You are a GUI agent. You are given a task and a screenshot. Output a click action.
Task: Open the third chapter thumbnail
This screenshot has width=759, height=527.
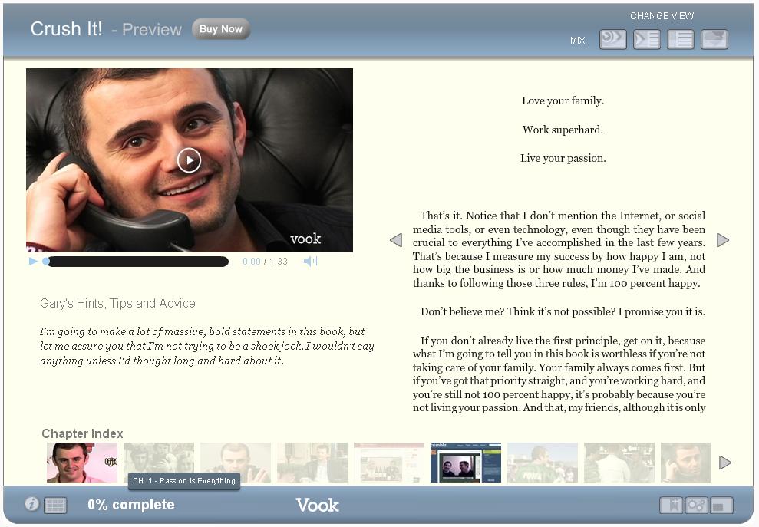(x=236, y=462)
